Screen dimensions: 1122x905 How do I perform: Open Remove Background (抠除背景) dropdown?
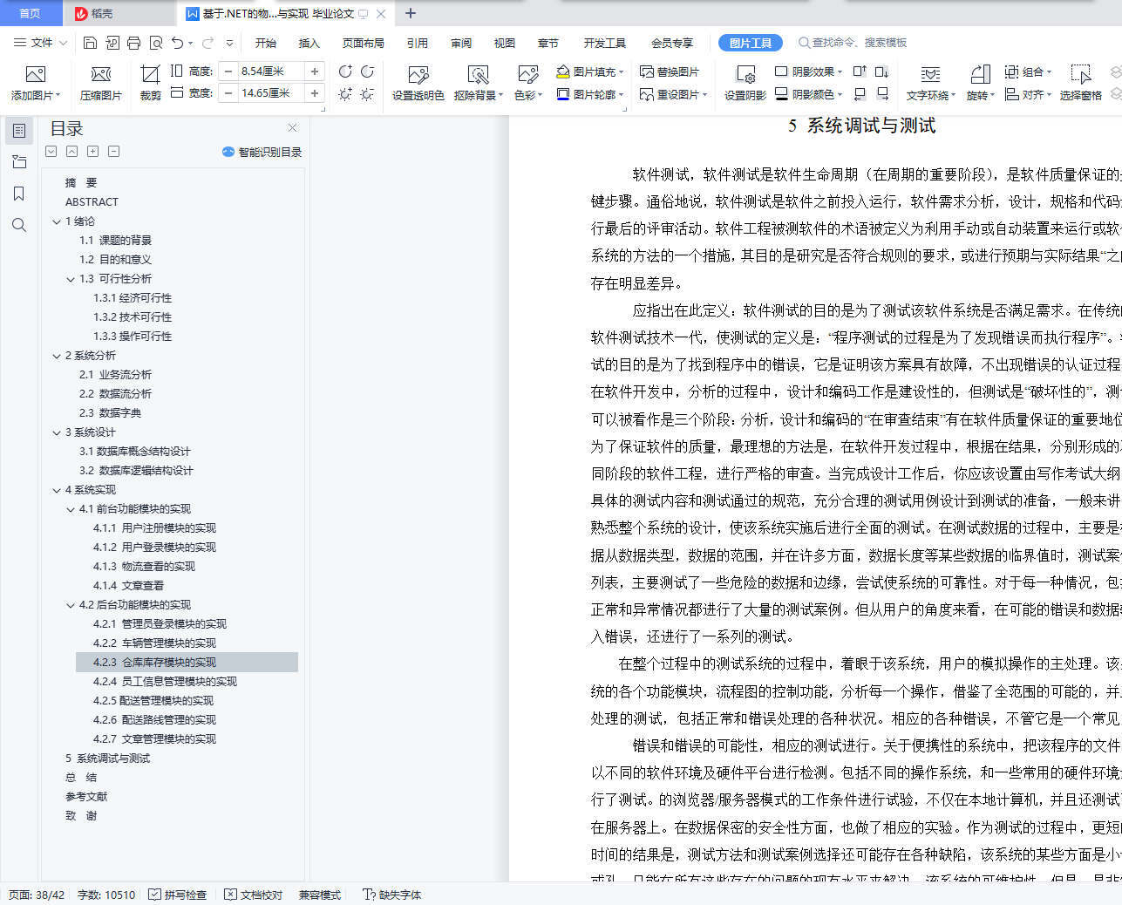tap(478, 95)
